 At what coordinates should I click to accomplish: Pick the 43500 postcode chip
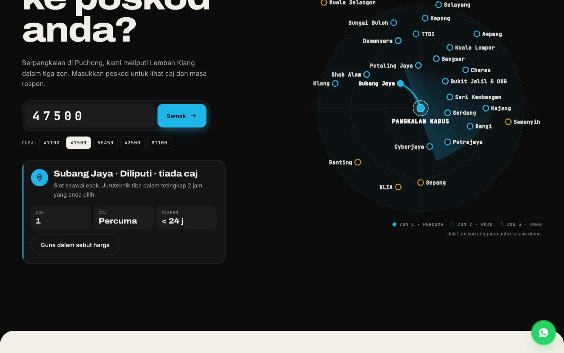(x=132, y=143)
